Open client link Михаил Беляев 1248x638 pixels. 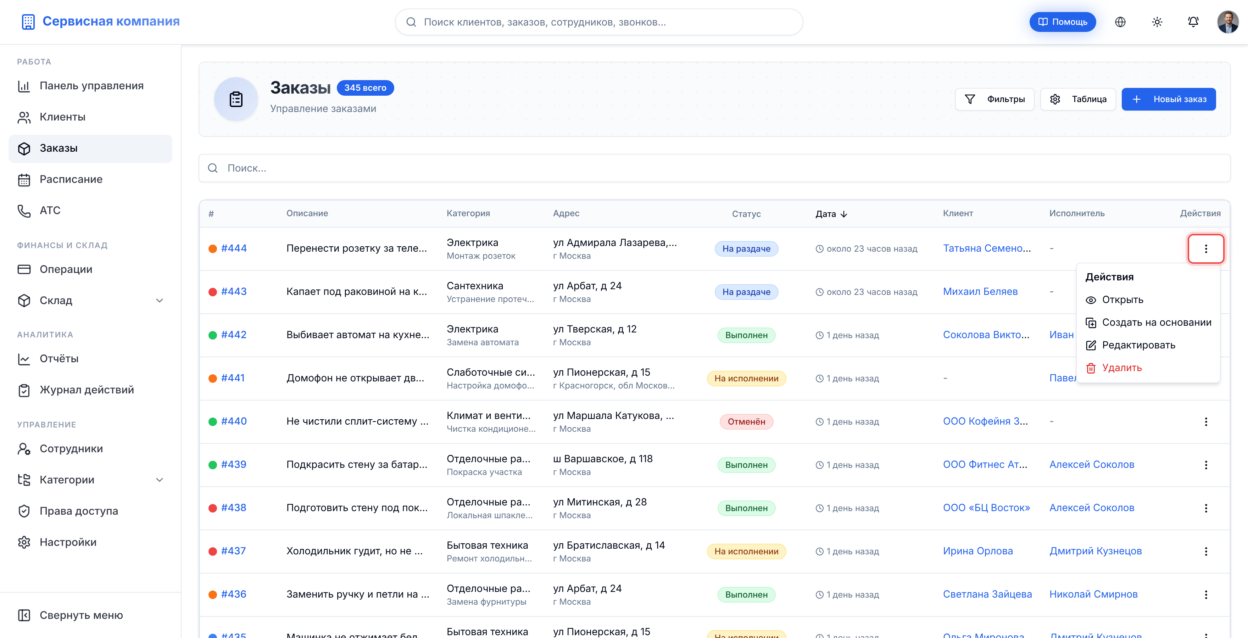[x=980, y=292]
